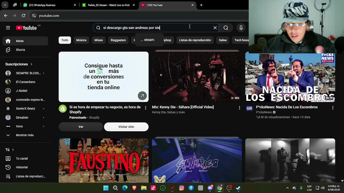Switch to the Pulido_93 Kick stream tab
Image resolution: width=344 pixels, height=193 pixels.
point(109,5)
